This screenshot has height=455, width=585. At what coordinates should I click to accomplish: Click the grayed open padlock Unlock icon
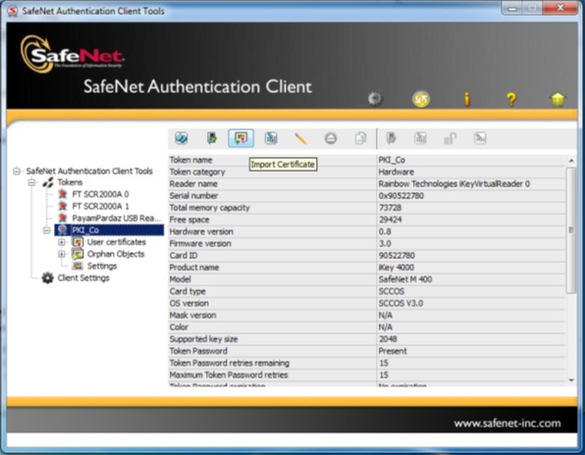tap(450, 138)
